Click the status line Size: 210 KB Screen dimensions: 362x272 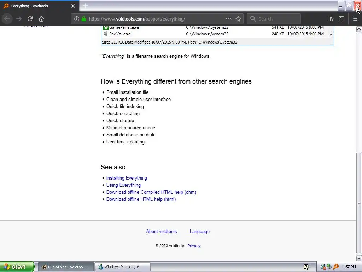coord(169,42)
